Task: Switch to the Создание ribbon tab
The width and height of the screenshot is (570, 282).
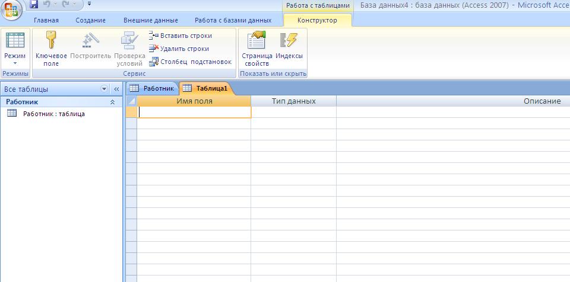Action: click(90, 20)
